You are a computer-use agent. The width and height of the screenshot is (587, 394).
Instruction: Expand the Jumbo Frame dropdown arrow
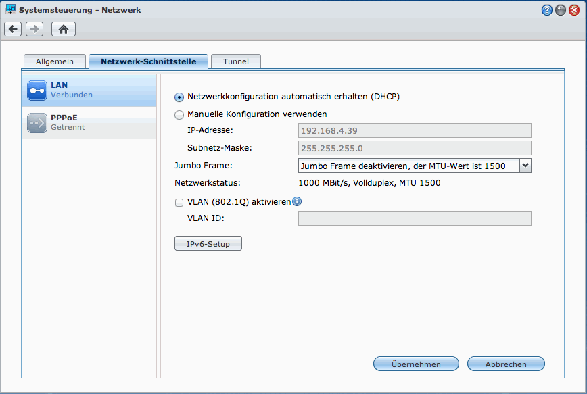(525, 166)
